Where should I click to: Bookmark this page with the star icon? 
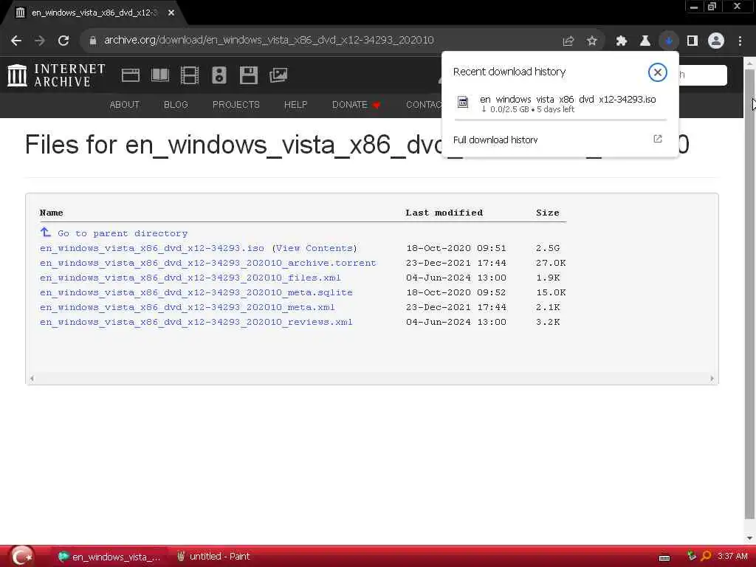(592, 41)
